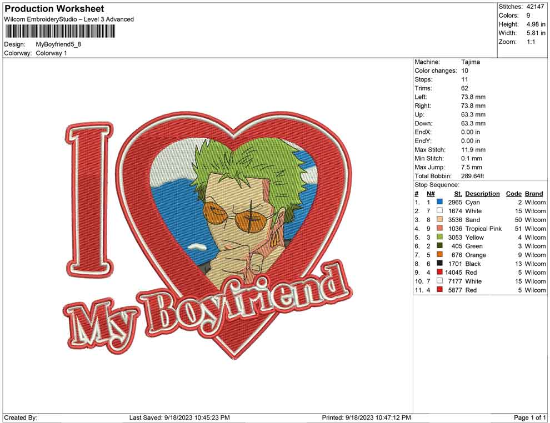
Task: Click the 'N#' column header
Action: coord(431,194)
